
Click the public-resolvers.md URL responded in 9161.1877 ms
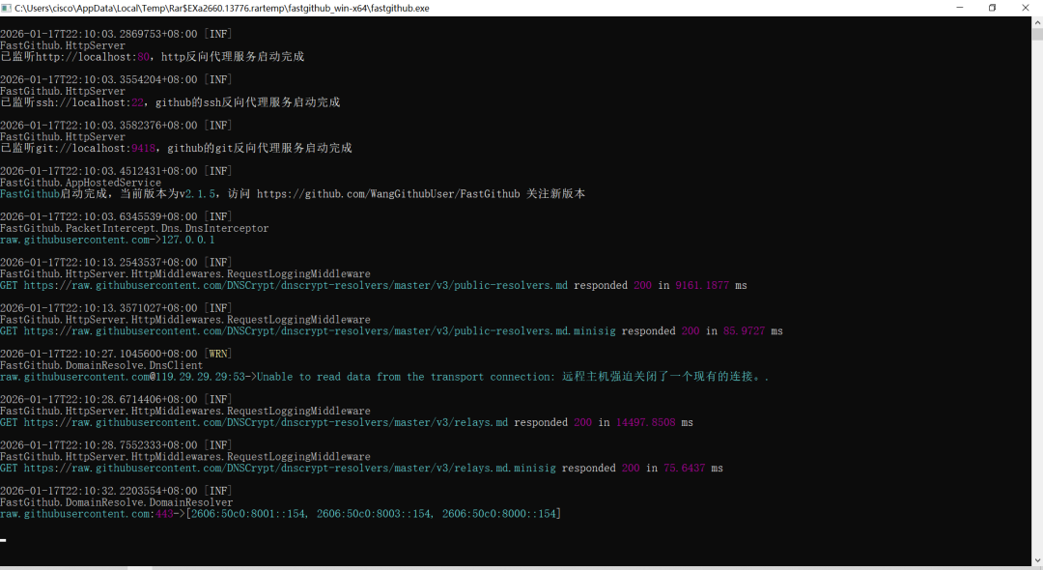point(296,285)
